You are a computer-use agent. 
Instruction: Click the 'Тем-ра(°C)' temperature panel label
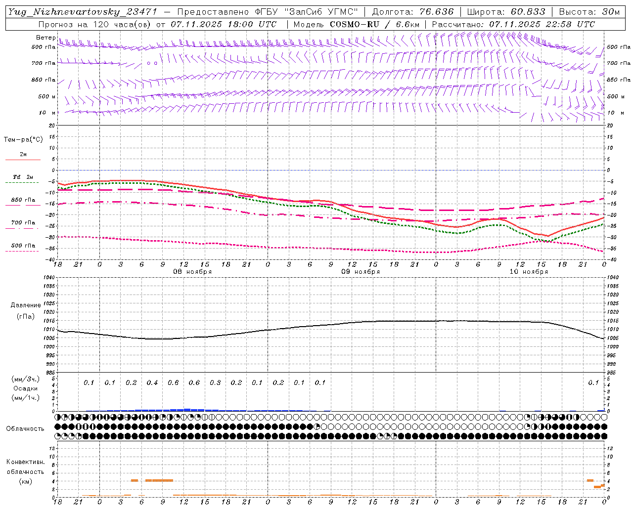pyautogui.click(x=23, y=139)
